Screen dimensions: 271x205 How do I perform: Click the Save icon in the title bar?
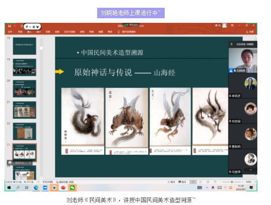(x=10, y=26)
